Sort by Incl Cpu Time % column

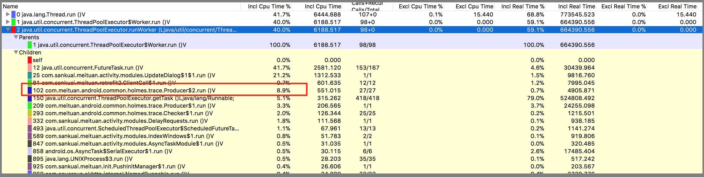click(269, 6)
